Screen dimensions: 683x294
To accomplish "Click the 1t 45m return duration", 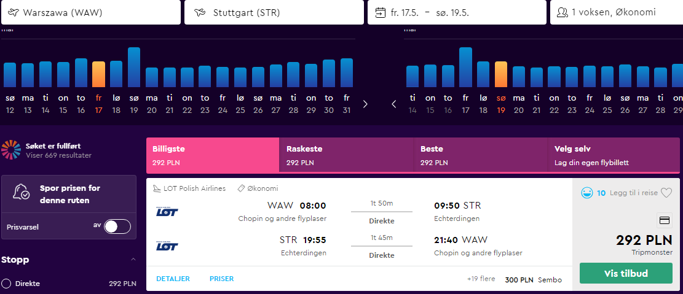I will 382,238.
